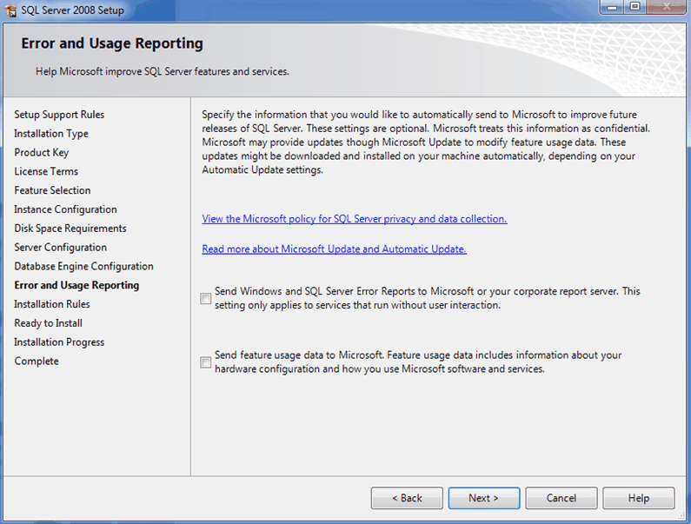
Task: Select the Ready to Install step
Action: [48, 323]
